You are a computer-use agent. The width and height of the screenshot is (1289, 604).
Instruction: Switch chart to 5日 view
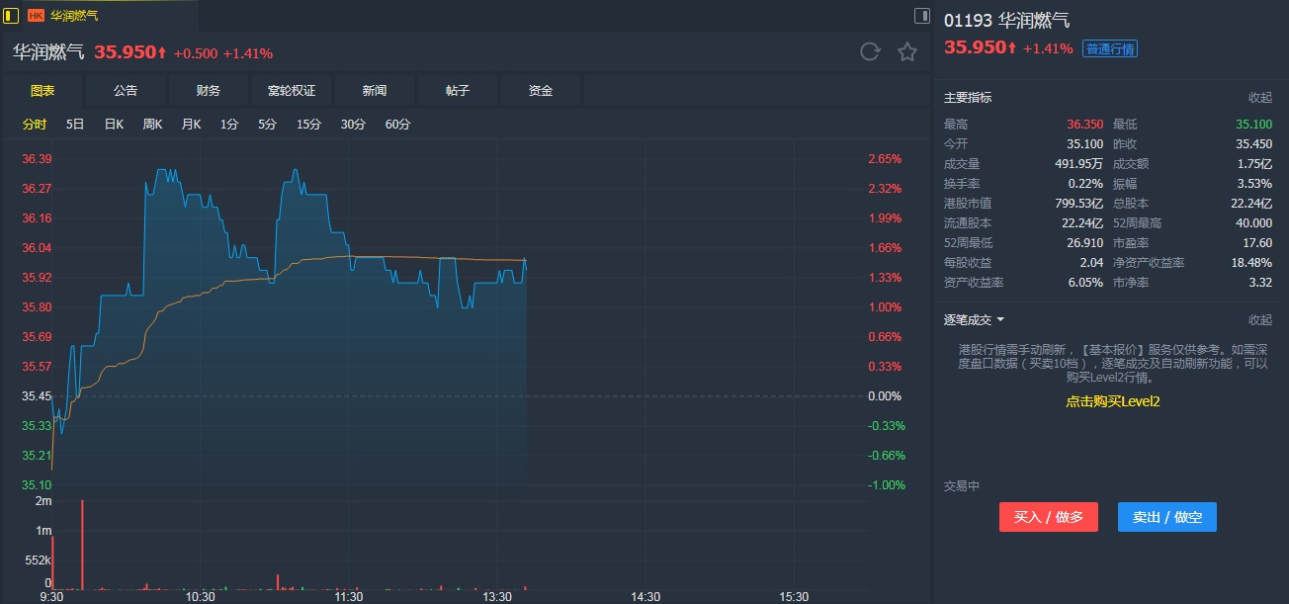(x=75, y=125)
